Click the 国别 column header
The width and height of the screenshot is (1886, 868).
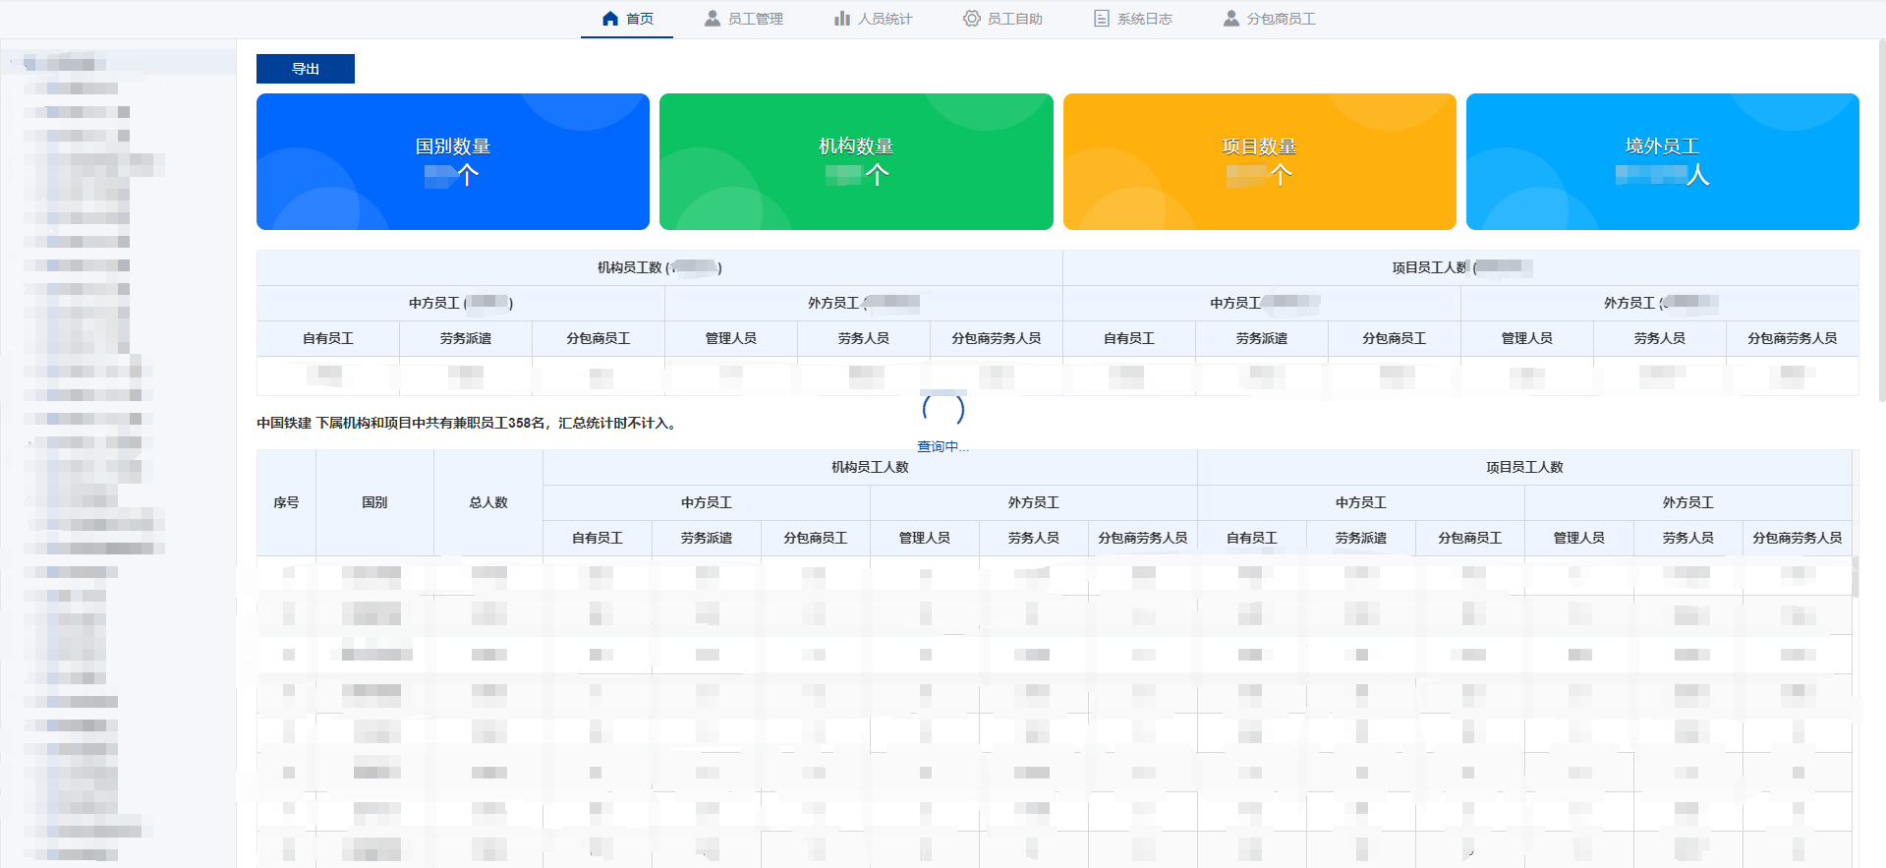pos(374,502)
